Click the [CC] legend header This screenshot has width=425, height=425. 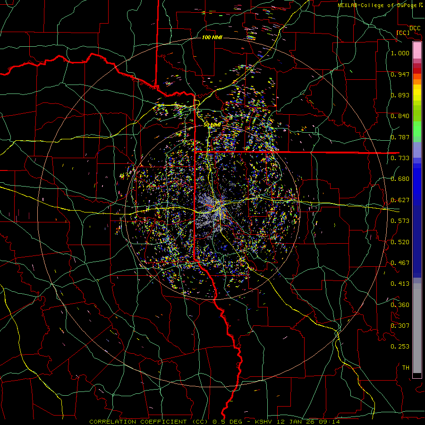click(x=403, y=33)
